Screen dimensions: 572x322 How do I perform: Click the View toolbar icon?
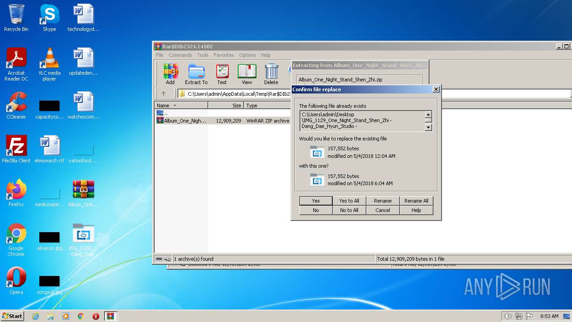tap(247, 74)
